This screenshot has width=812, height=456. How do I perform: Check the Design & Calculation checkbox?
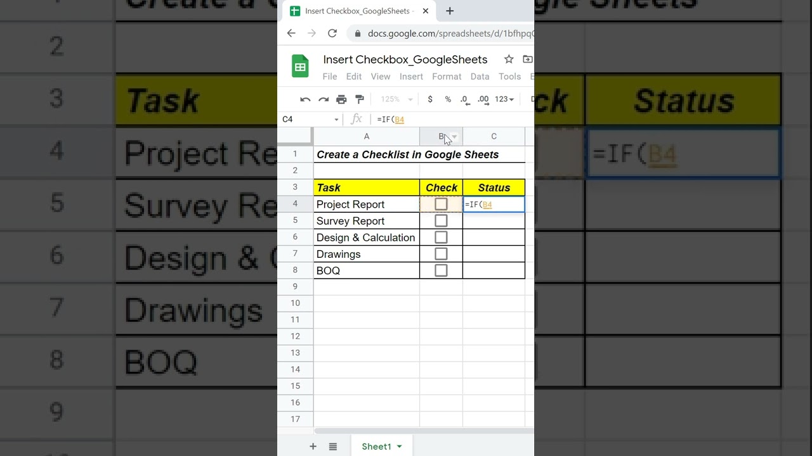[441, 237]
